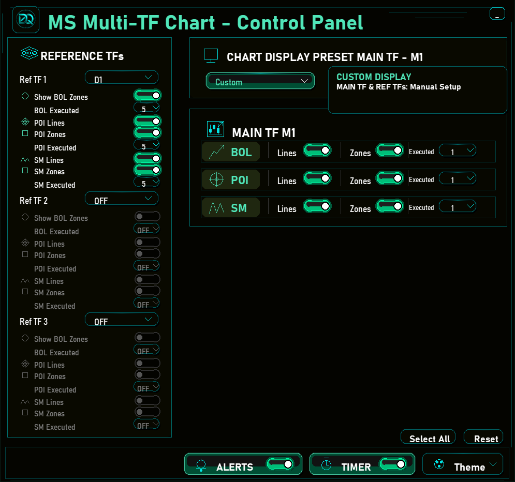
Task: Toggle the ALERTS switch
Action: click(x=280, y=464)
